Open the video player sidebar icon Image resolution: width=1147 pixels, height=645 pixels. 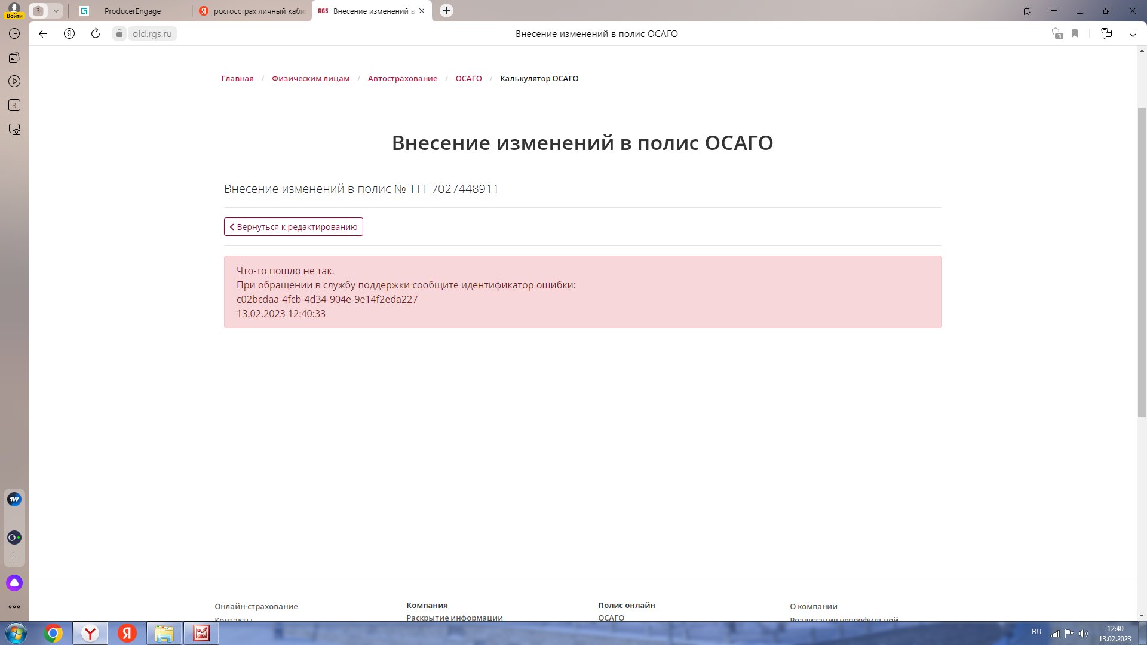point(14,81)
